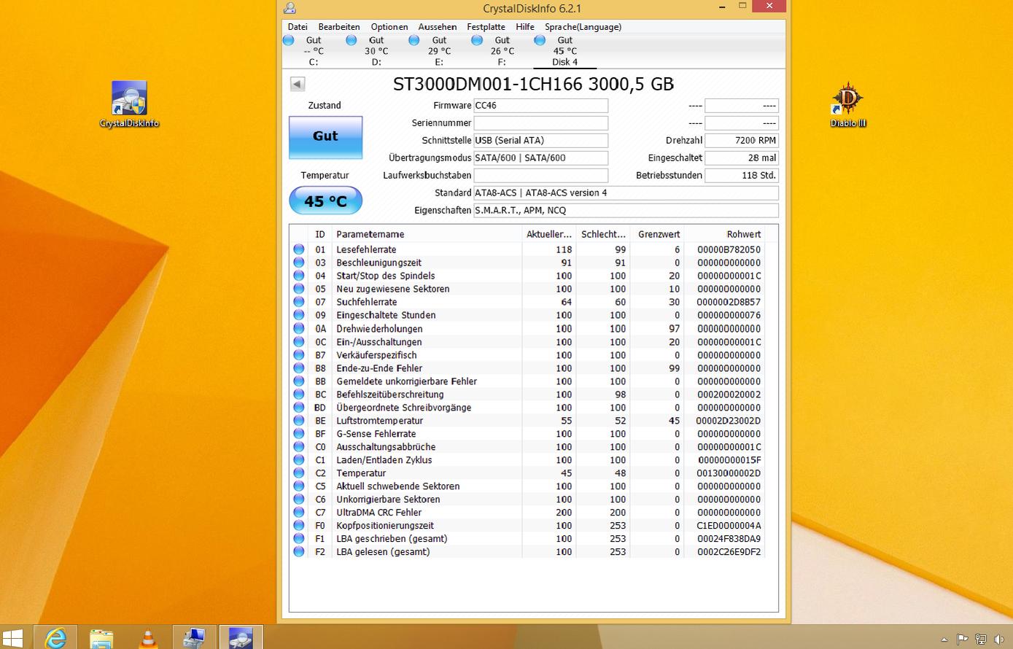
Task: Click the Grenzwert column header
Action: tap(659, 234)
